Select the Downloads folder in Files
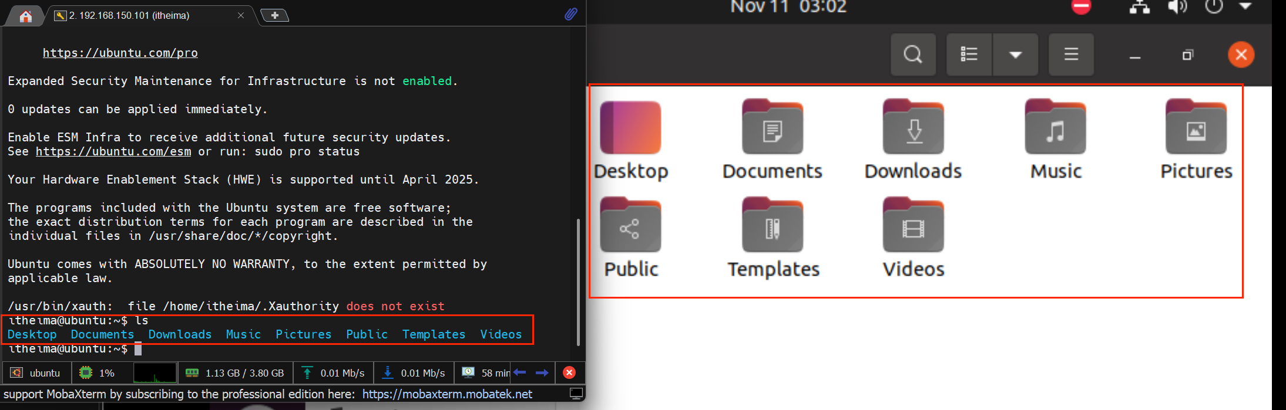The height and width of the screenshot is (410, 1286). tap(913, 141)
